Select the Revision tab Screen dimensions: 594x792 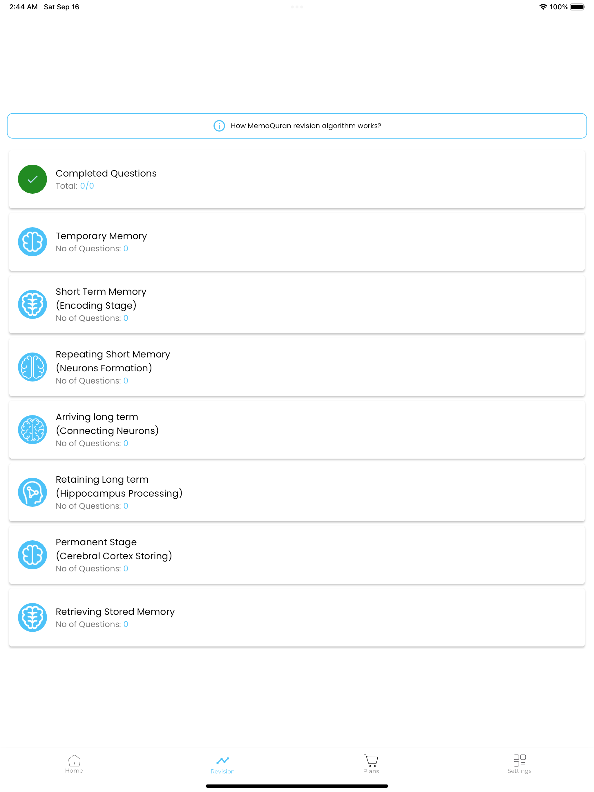(222, 765)
